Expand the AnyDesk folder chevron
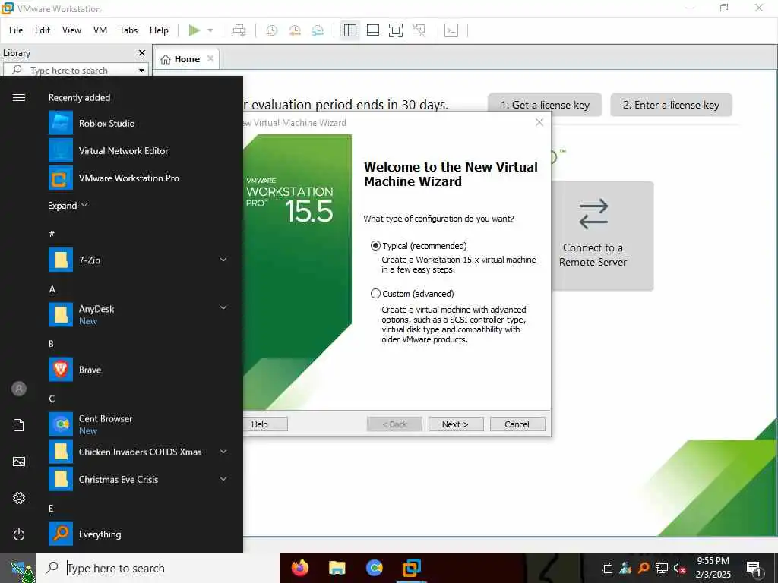This screenshot has width=778, height=583. coord(223,308)
